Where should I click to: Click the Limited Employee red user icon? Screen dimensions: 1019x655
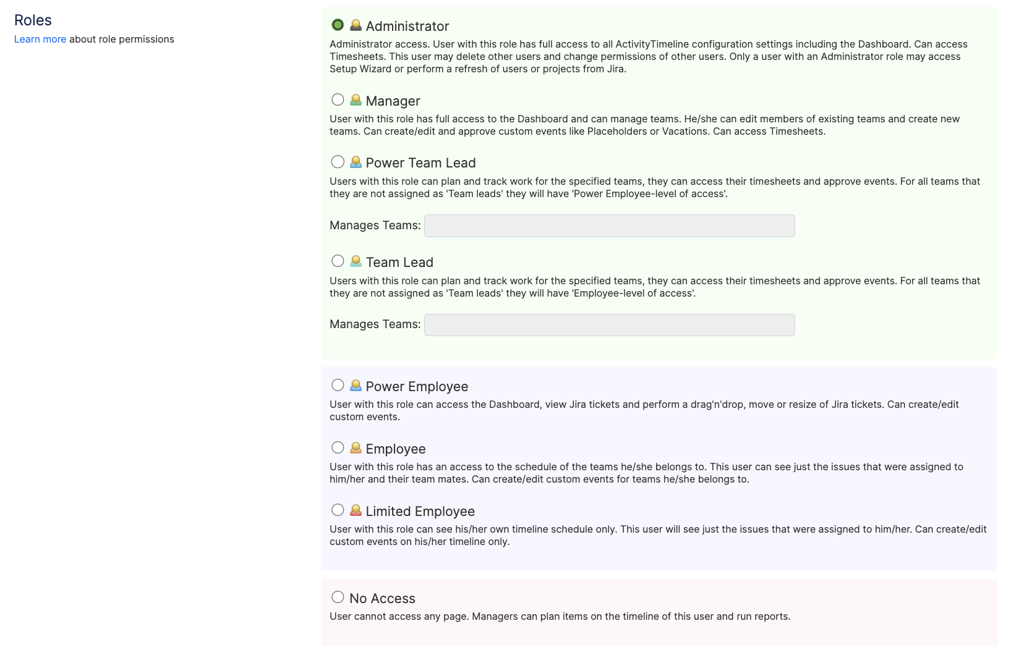point(356,510)
